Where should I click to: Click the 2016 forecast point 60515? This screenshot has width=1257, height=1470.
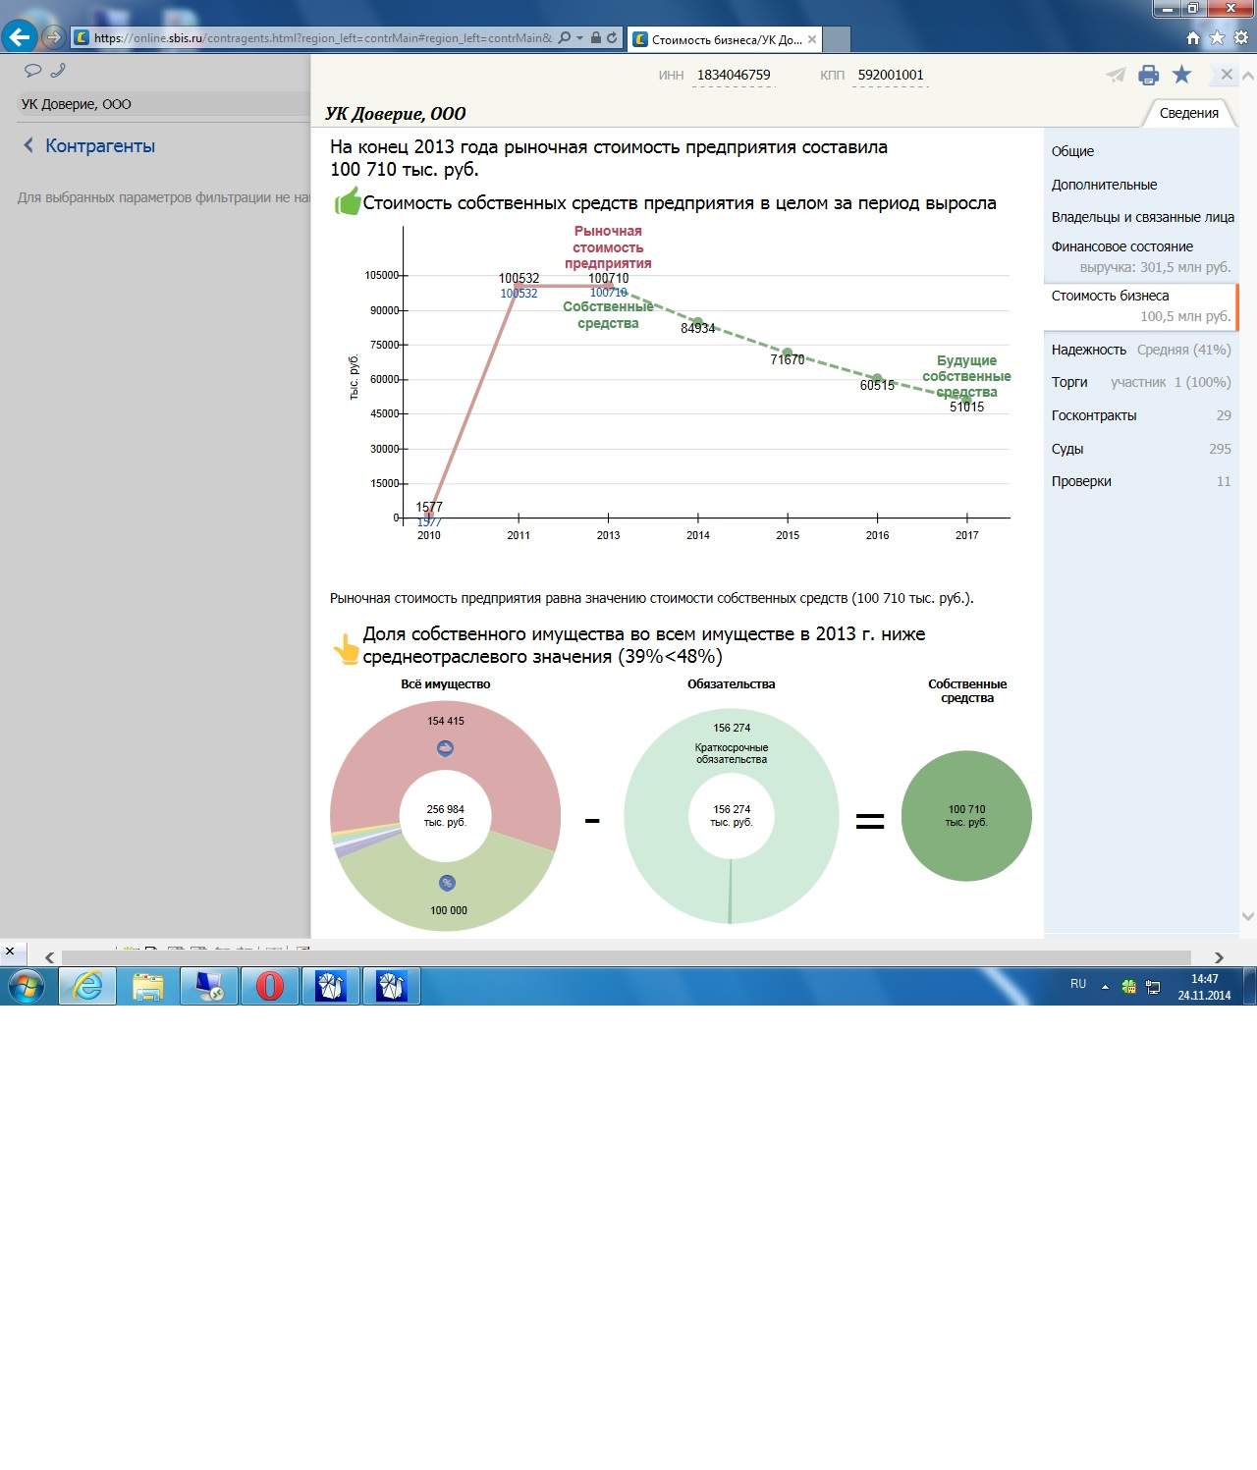pos(877,378)
